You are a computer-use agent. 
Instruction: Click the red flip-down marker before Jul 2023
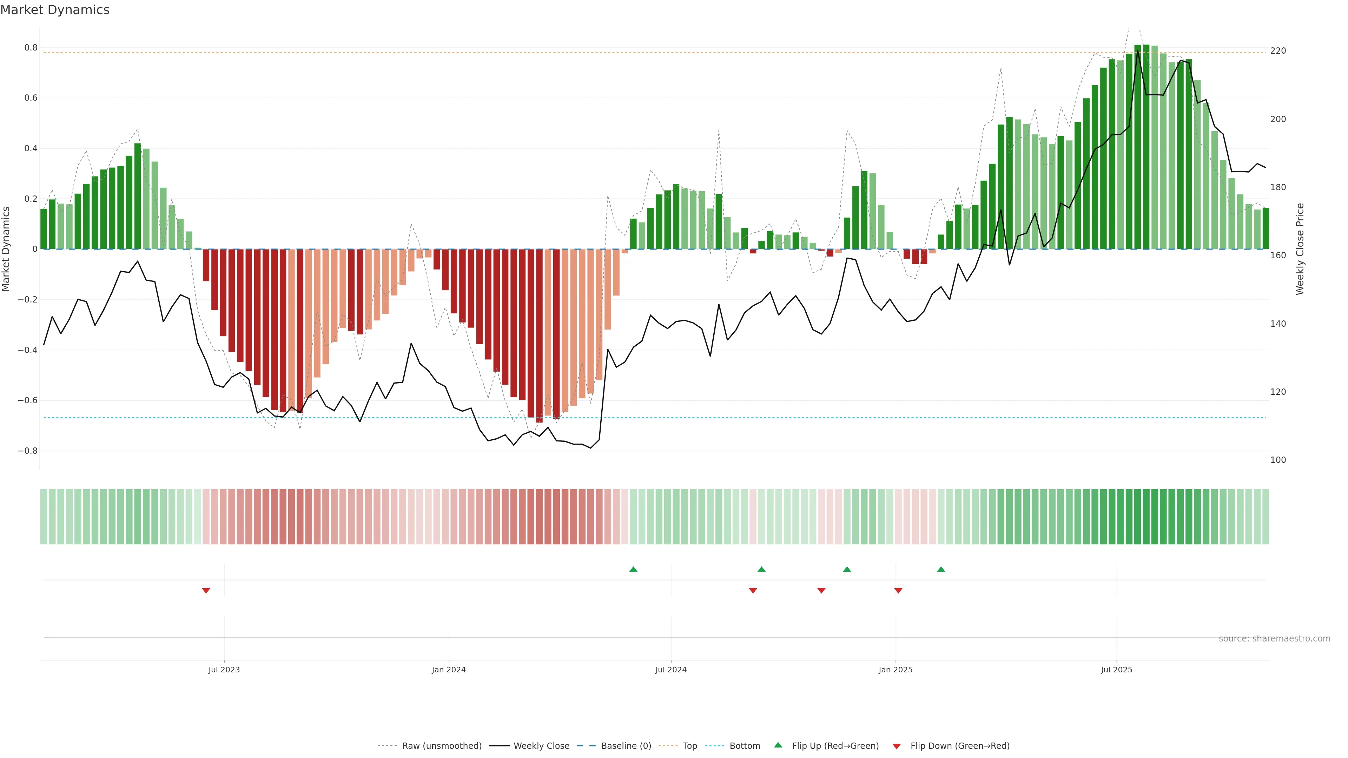(x=206, y=591)
